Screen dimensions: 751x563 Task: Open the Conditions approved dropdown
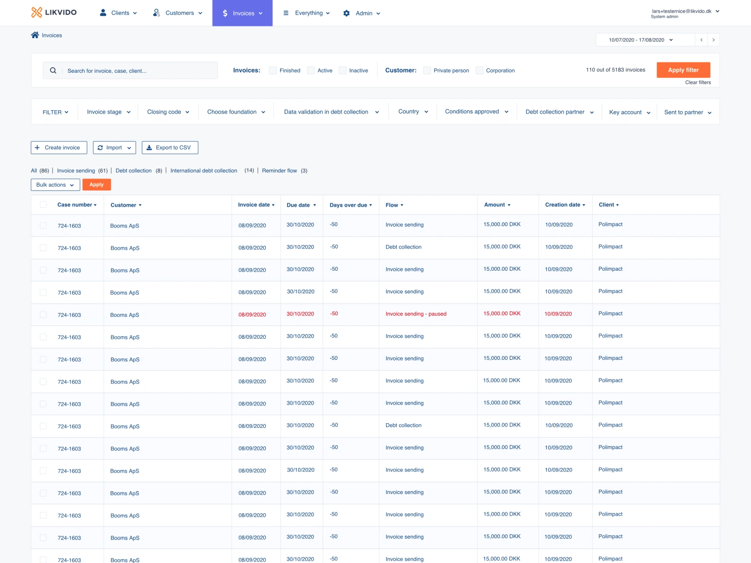[x=476, y=112]
